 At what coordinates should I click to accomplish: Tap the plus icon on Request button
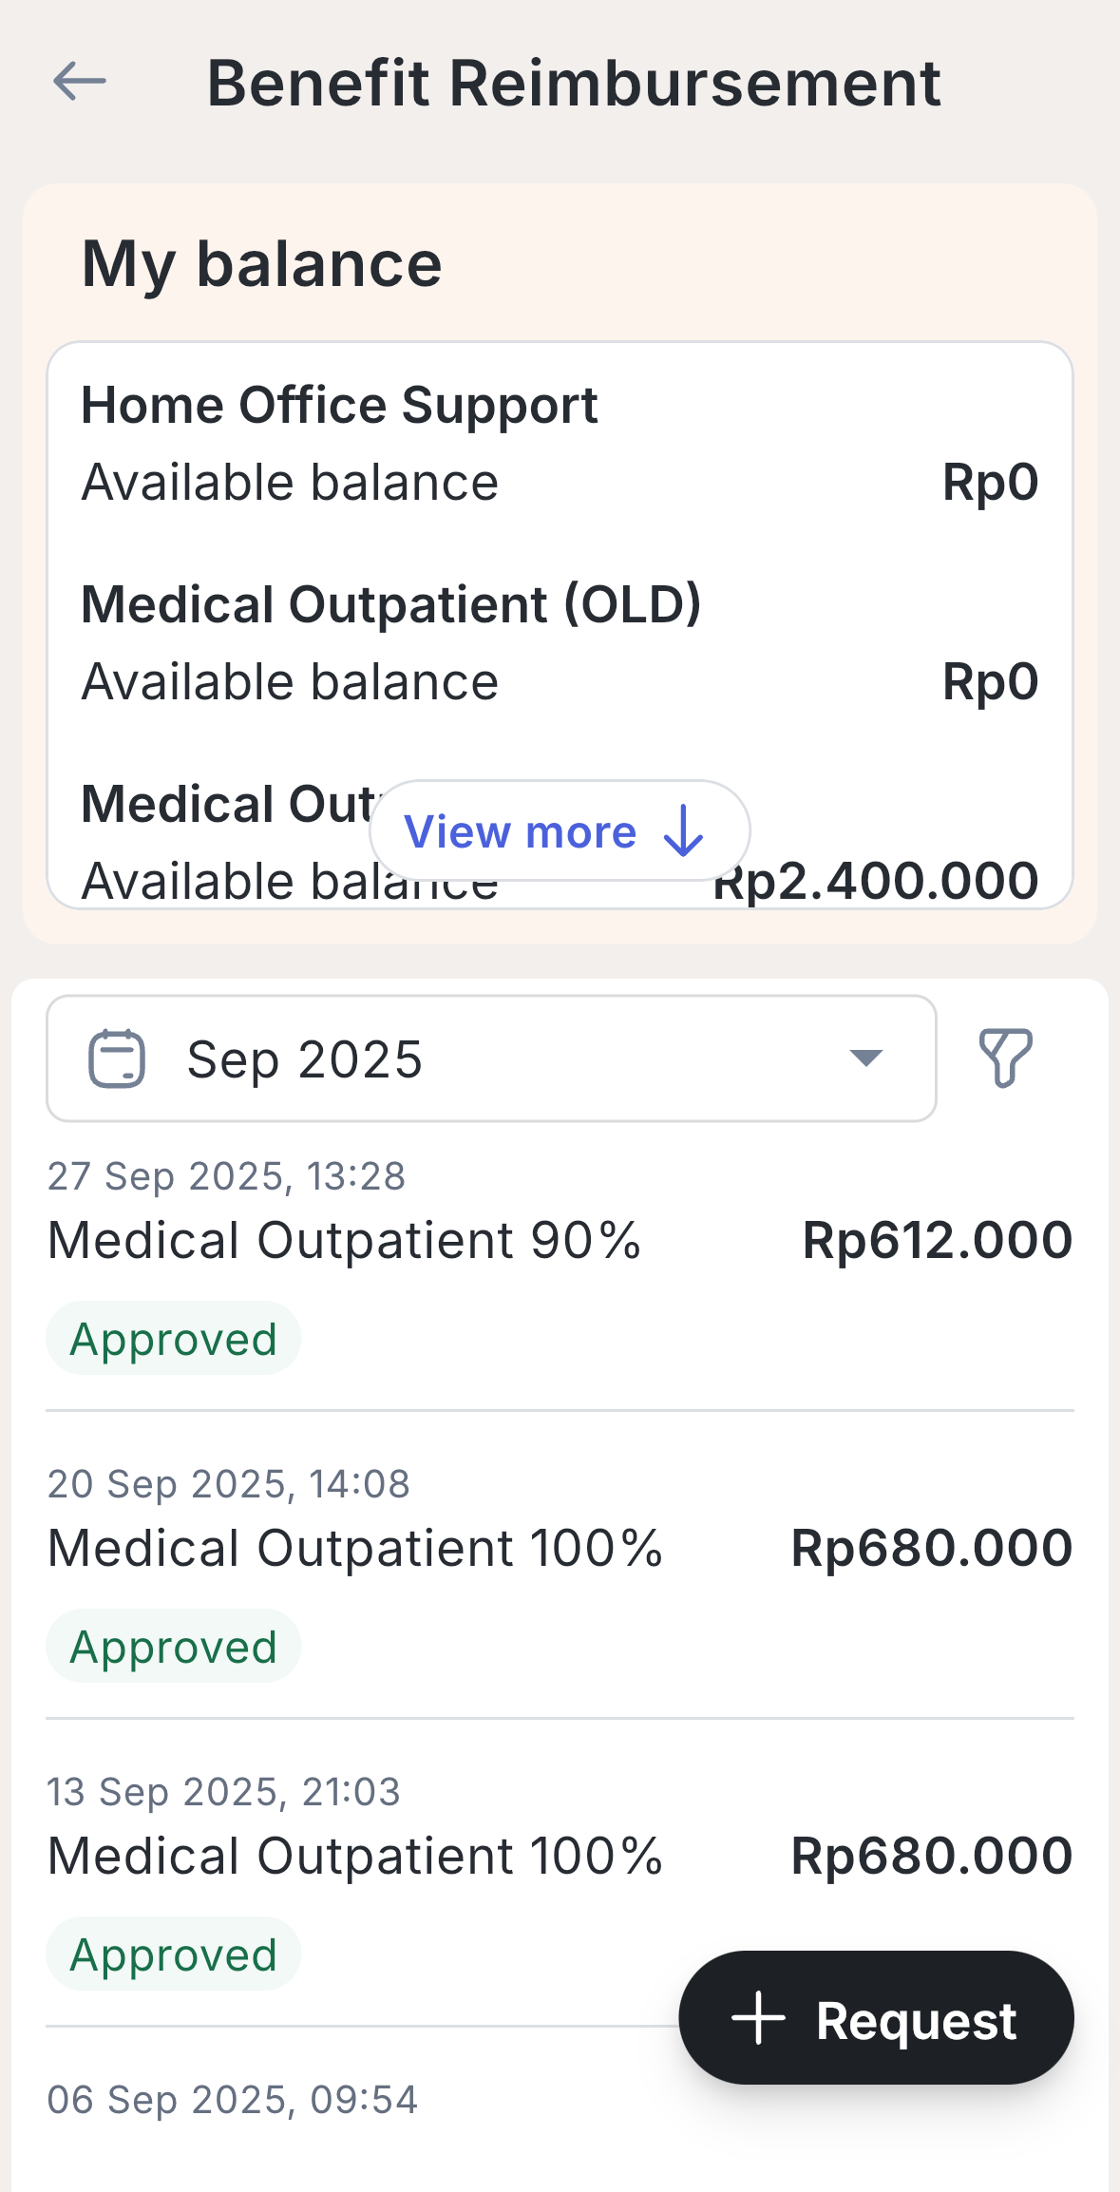[758, 2018]
